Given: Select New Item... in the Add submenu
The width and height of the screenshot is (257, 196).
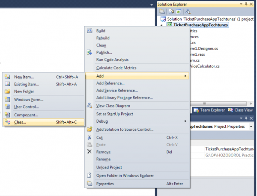Looking at the screenshot, I should click(x=44, y=77).
